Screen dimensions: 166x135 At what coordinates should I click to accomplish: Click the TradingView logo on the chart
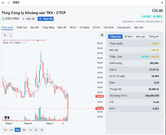[7, 118]
